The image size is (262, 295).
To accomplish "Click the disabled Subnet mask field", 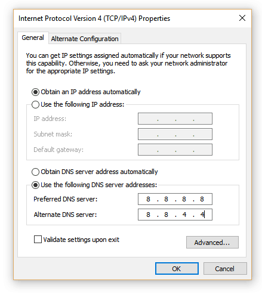I will (x=175, y=134).
